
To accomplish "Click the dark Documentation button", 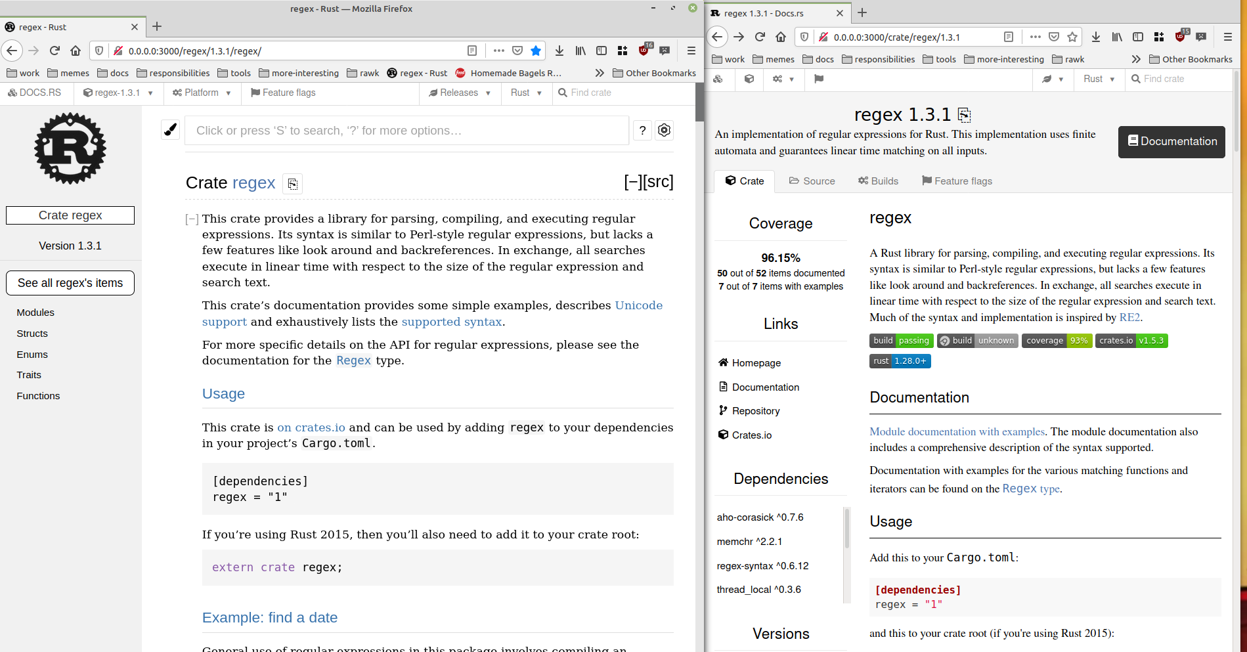I will point(1171,142).
